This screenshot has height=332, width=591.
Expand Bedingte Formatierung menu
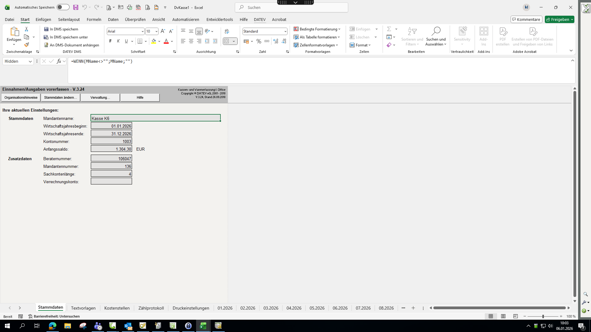(317, 29)
